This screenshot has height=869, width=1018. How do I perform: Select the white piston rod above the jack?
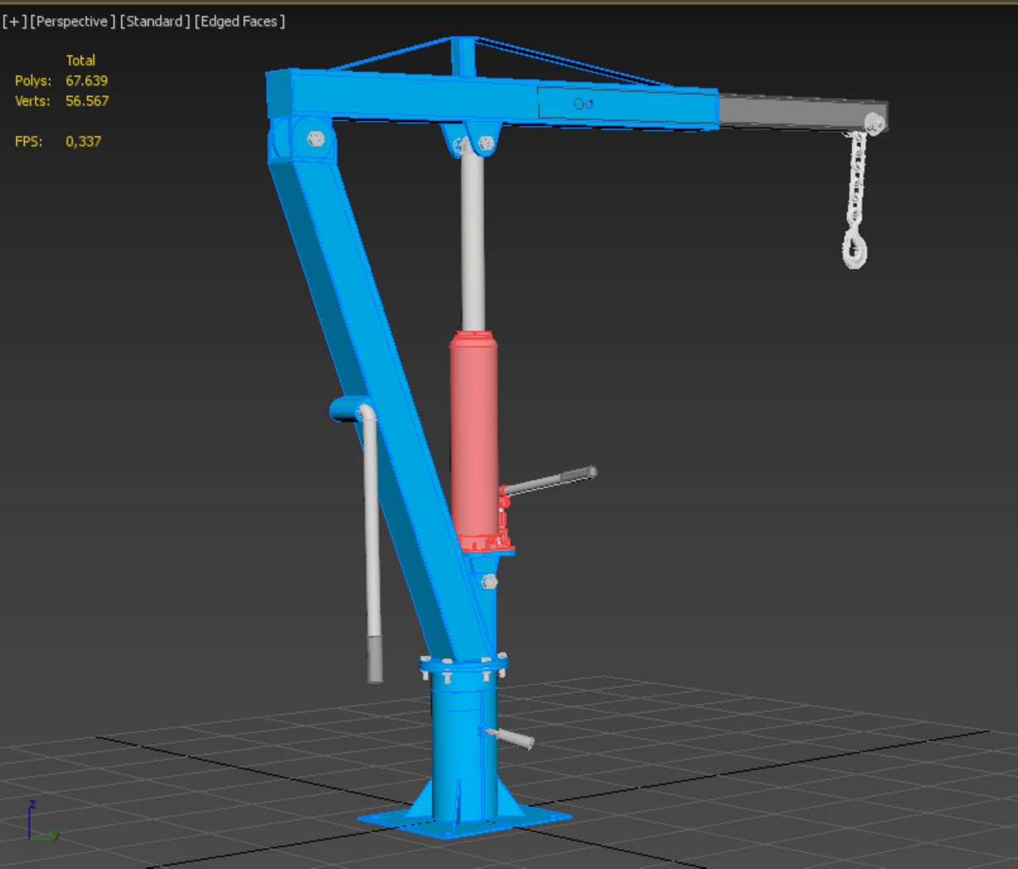[x=473, y=240]
